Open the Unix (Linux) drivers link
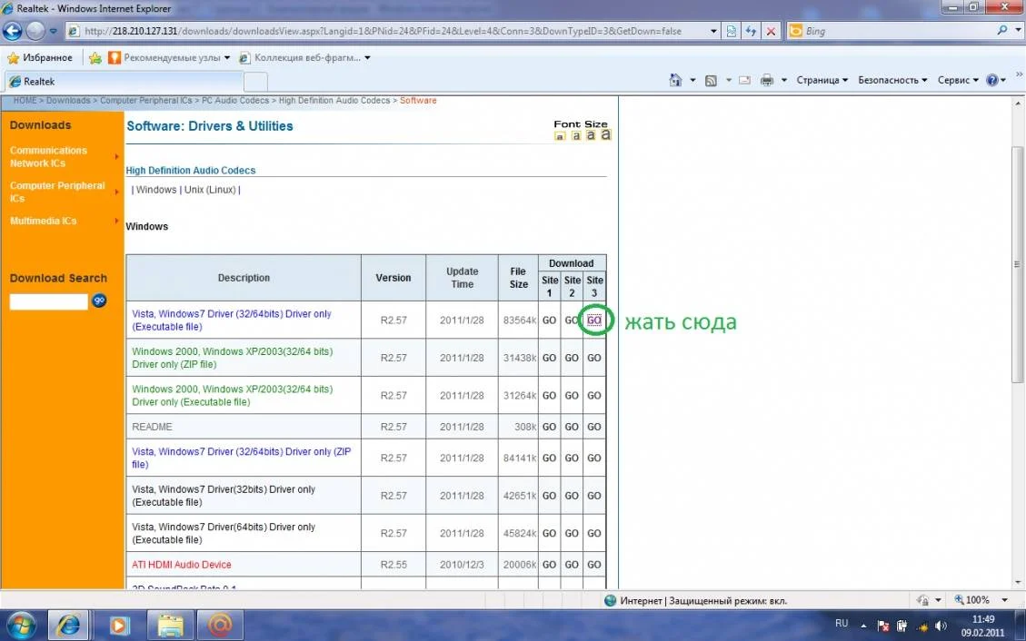 210,190
